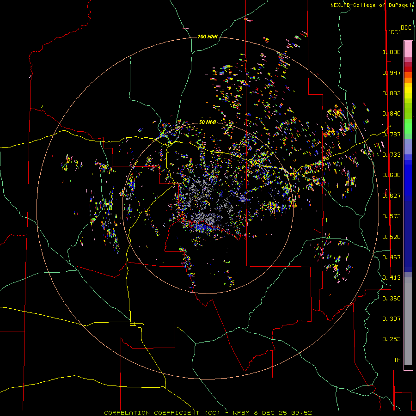This screenshot has height=416, width=416.
Task: Click the 0.787 scale value
Action: pyautogui.click(x=392, y=134)
